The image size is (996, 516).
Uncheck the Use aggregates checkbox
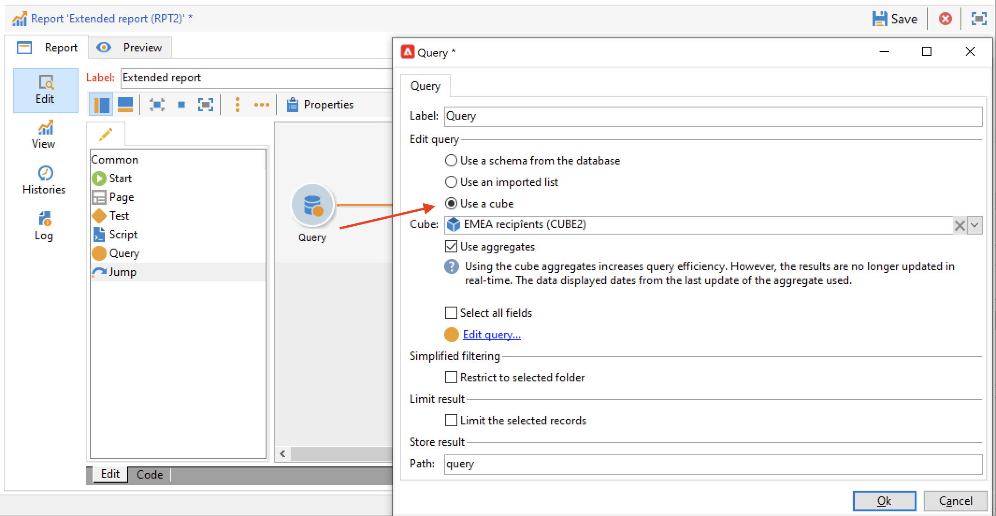[451, 247]
